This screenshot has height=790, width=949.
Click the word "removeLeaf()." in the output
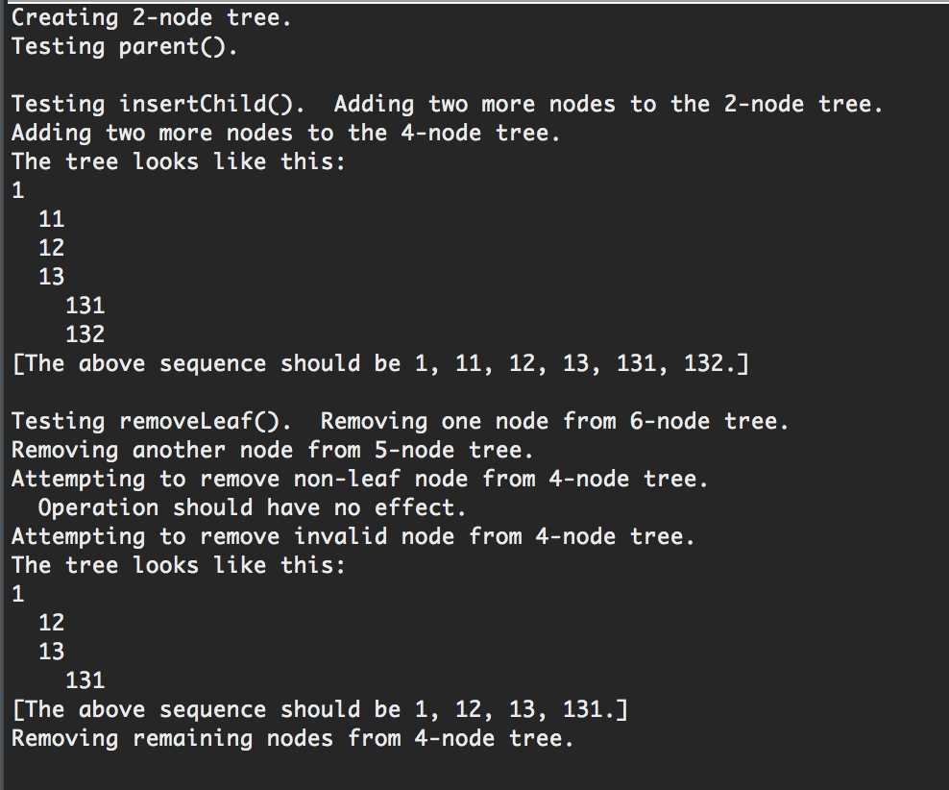pos(211,421)
